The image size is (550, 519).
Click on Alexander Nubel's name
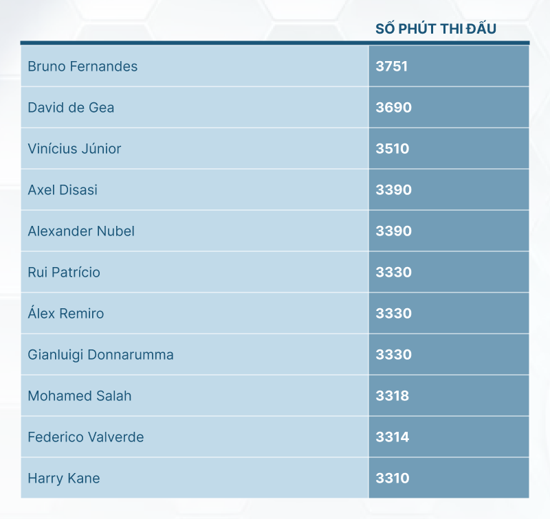tap(81, 231)
